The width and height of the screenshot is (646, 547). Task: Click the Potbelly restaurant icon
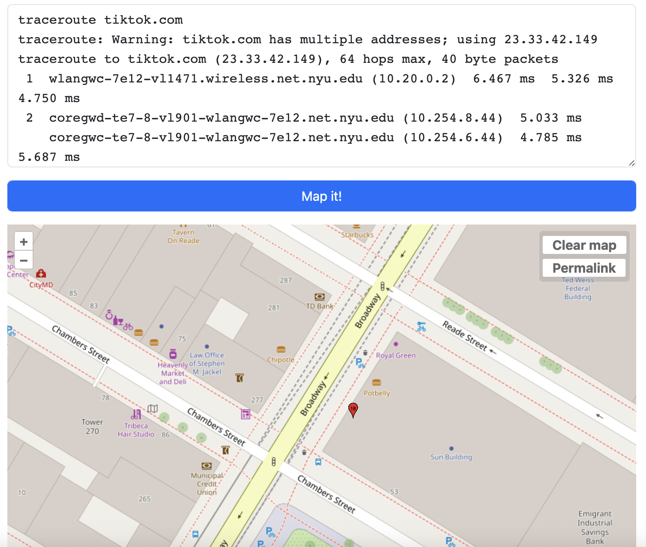point(376,383)
